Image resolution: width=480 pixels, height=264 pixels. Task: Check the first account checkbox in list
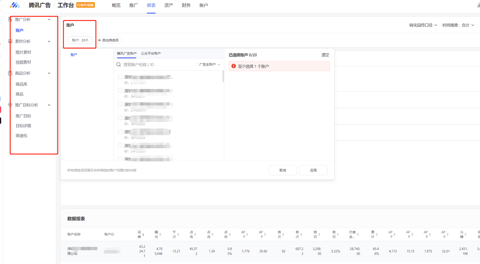(x=120, y=77)
